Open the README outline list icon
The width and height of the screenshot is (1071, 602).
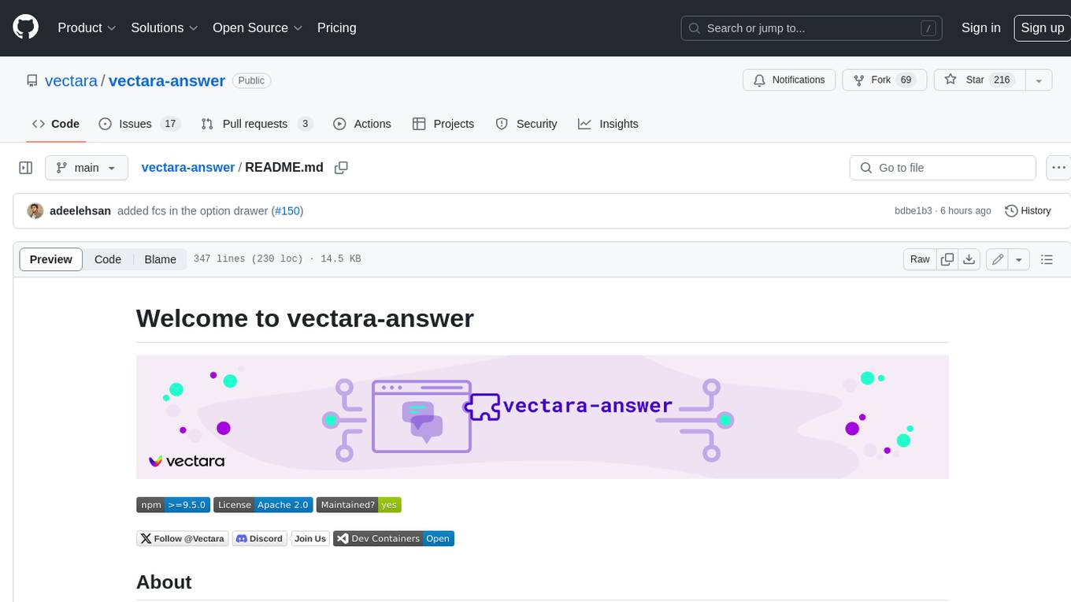pos(1047,259)
